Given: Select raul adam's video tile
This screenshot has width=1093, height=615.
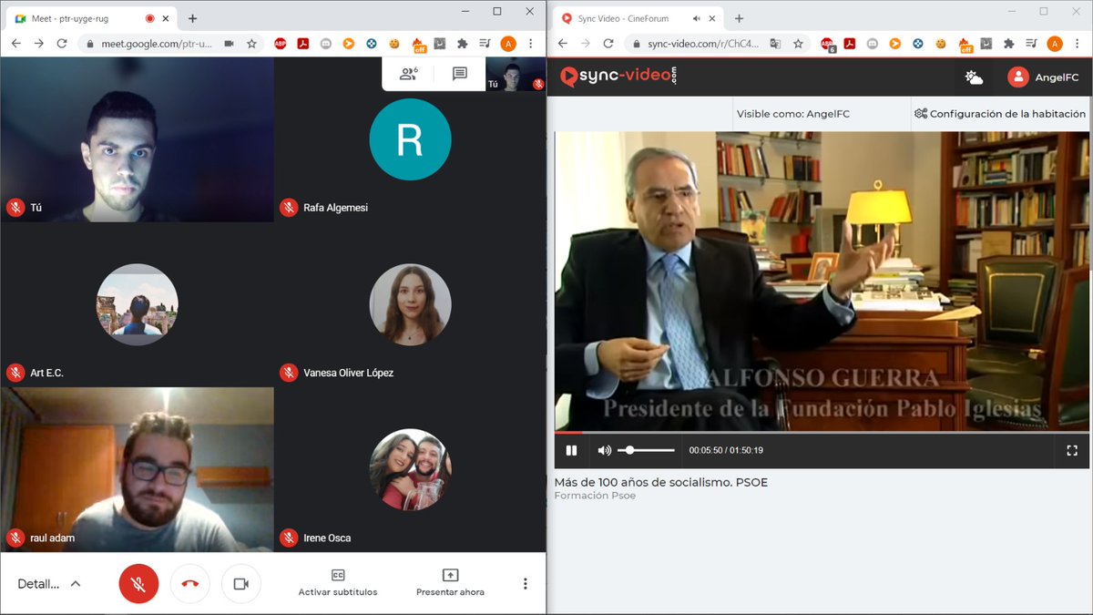Looking at the screenshot, I should [x=137, y=470].
